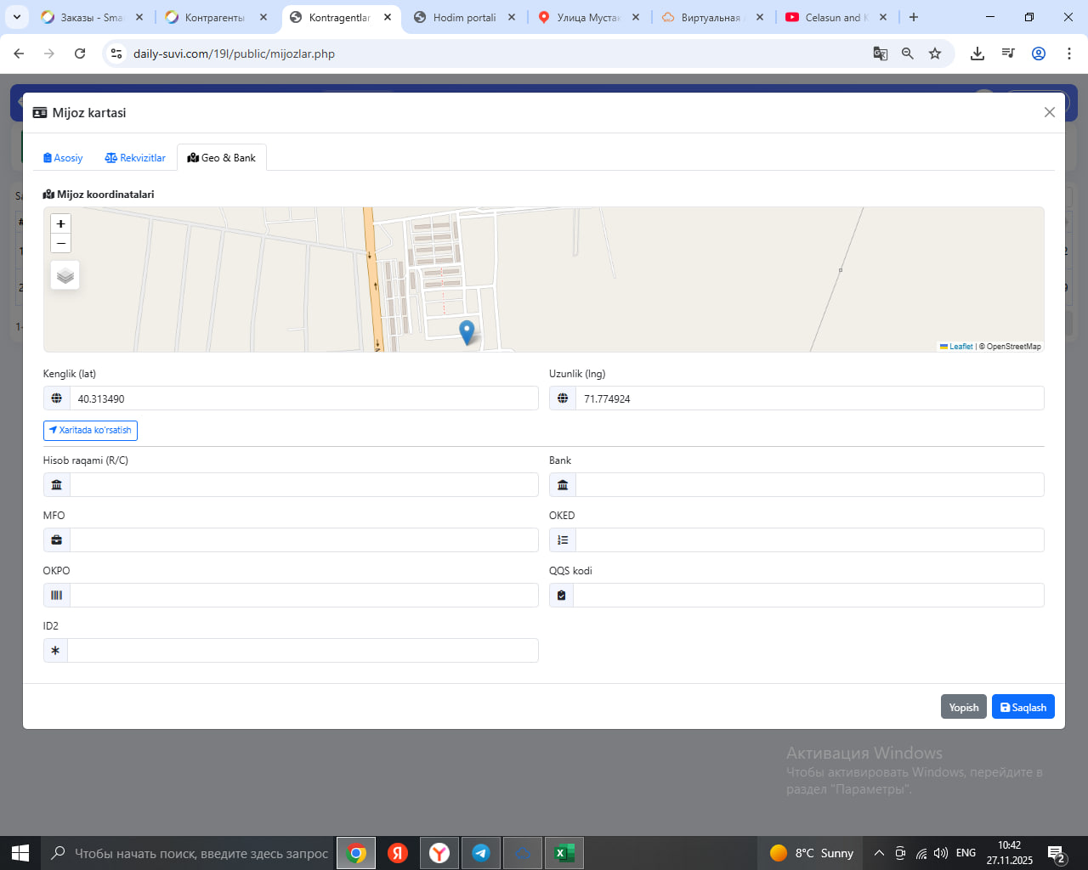1088x870 pixels.
Task: Switch to the Asosiy tab
Action: pyautogui.click(x=63, y=158)
